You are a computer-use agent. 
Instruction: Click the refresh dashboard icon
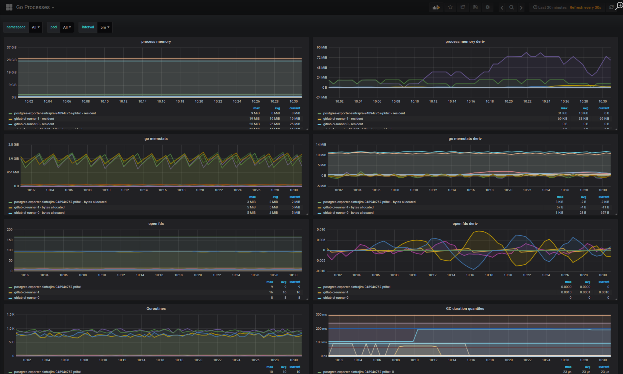pos(611,7)
